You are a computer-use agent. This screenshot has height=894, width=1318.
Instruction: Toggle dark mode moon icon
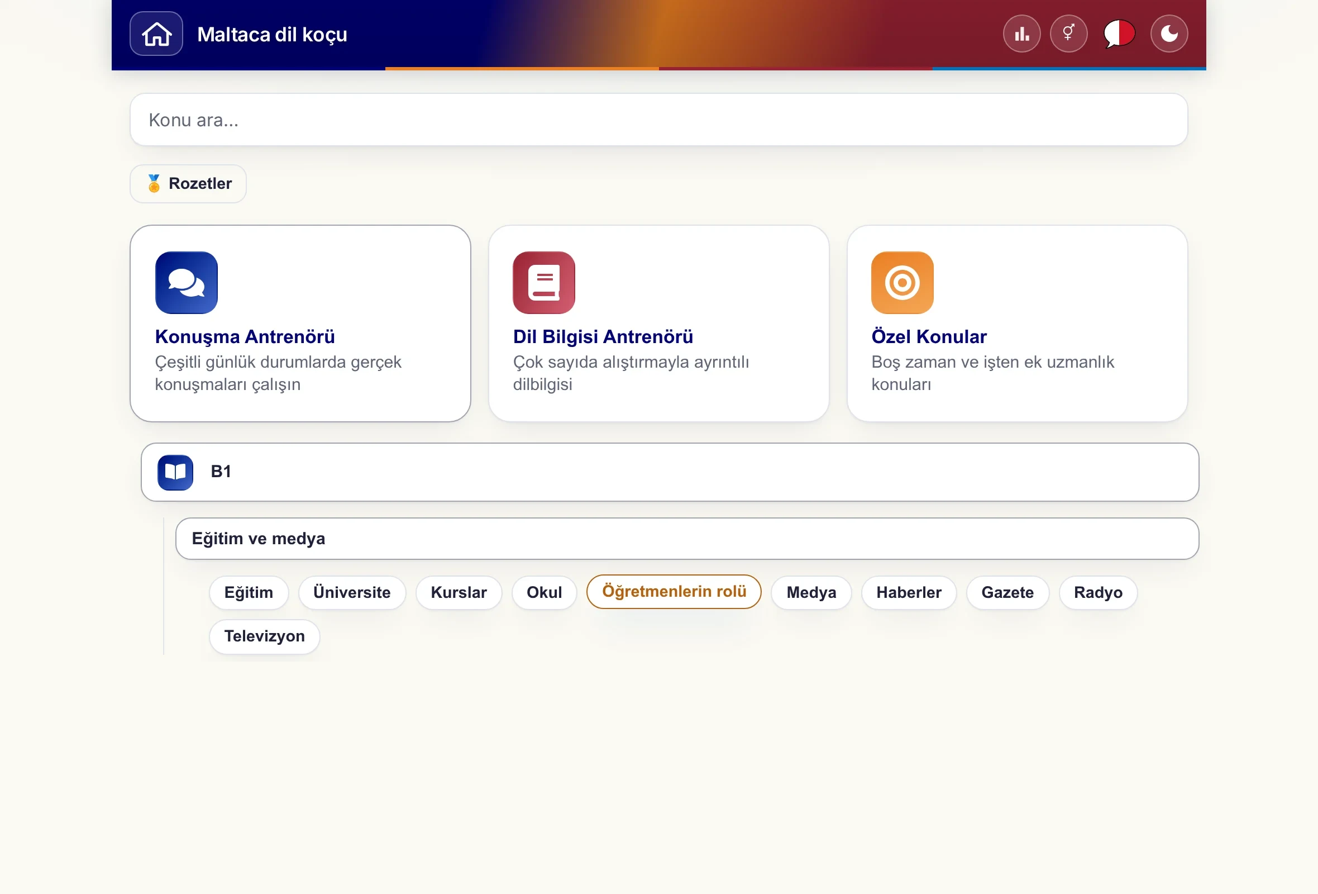(x=1169, y=34)
